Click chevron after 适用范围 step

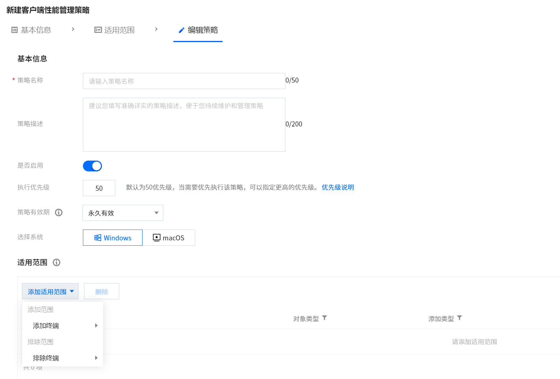coord(156,29)
